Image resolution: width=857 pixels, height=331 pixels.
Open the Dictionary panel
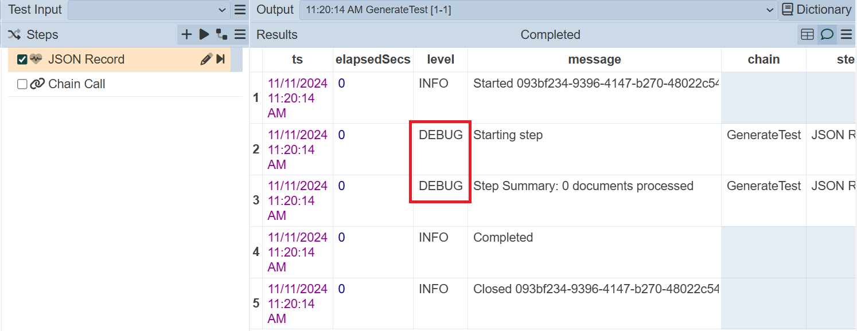point(817,10)
